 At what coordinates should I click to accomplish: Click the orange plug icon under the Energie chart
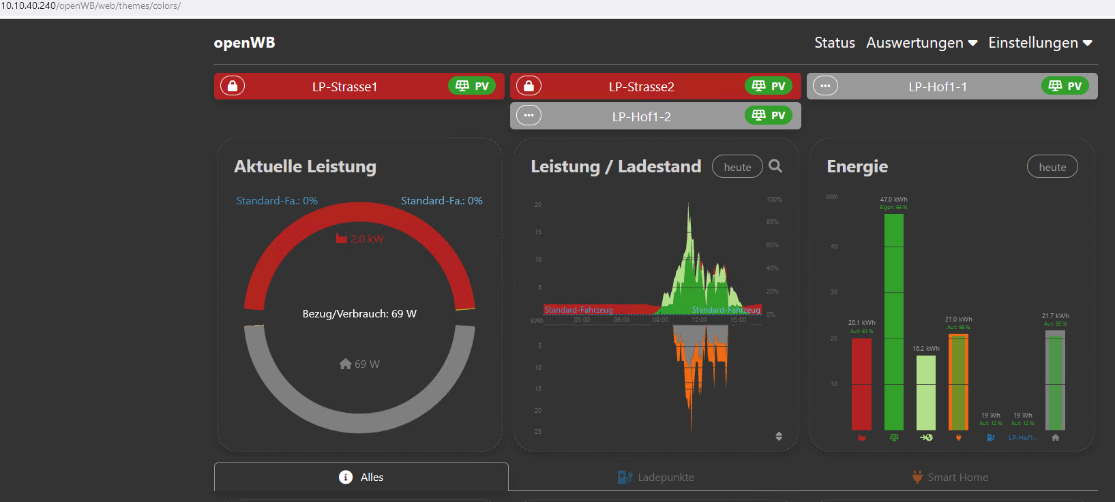point(959,437)
